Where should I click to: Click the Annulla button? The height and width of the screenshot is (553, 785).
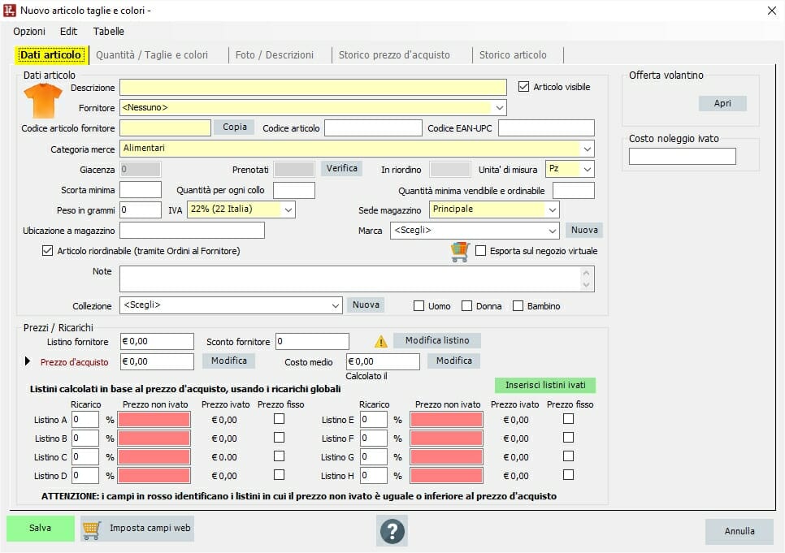tap(739, 531)
